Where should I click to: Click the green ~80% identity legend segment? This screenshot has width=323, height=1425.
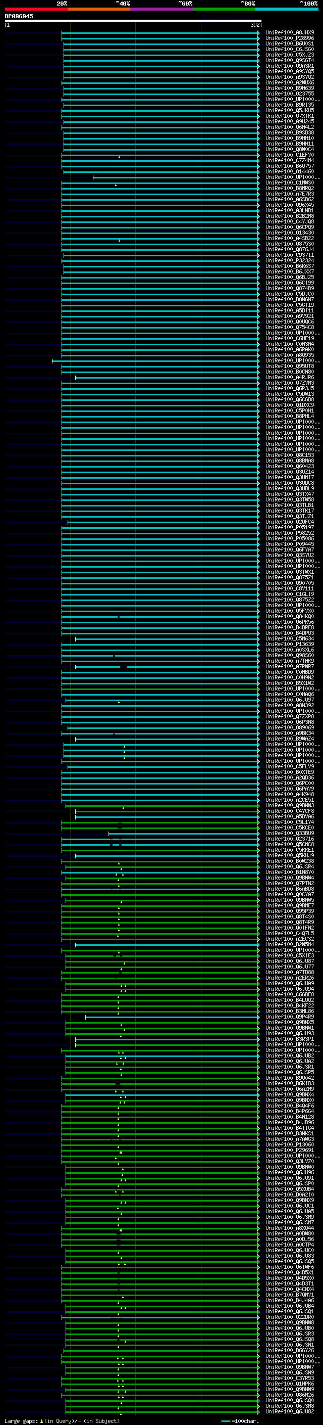(x=224, y=9)
